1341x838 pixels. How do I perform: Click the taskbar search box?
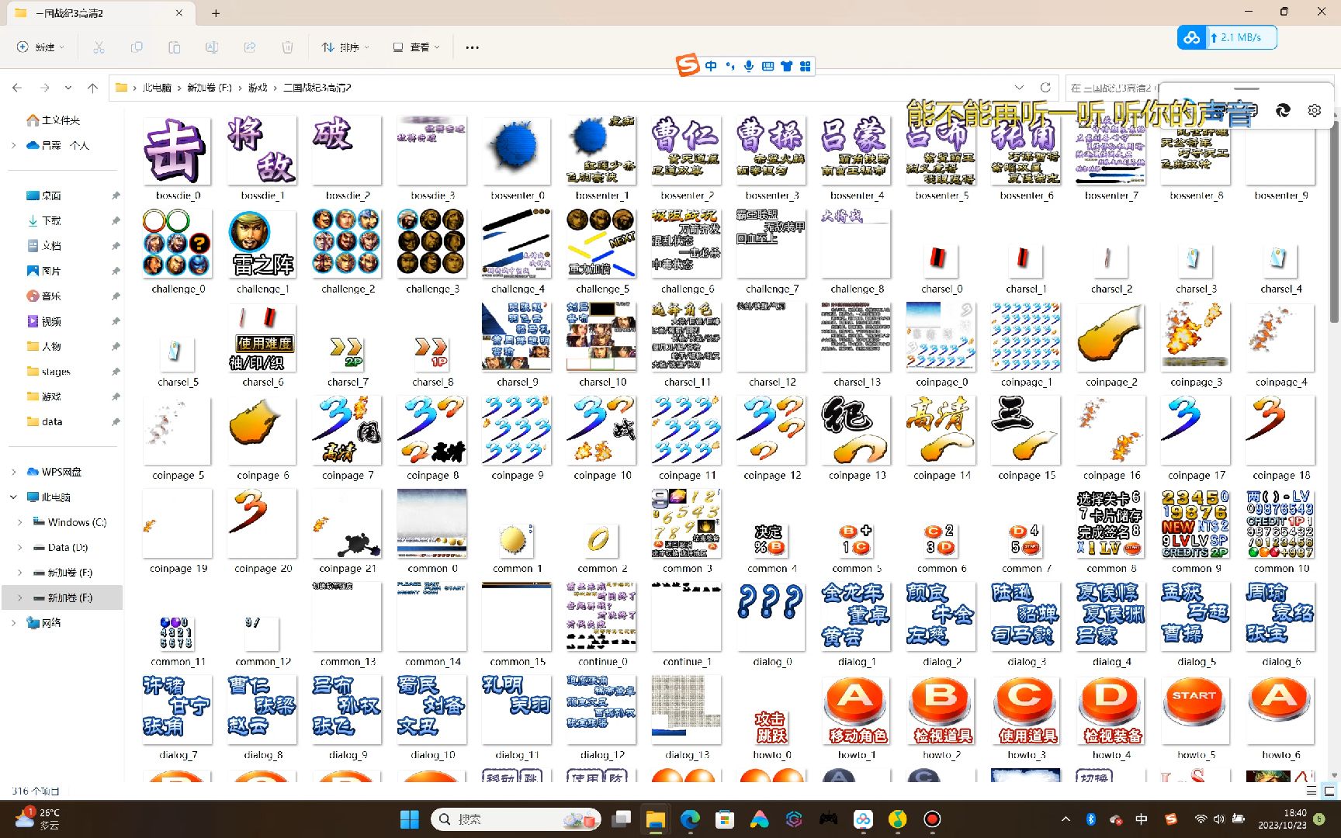[518, 819]
